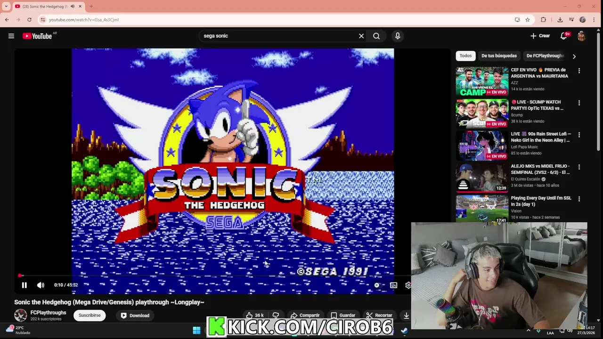
Task: Open the Scump watch party thumbnail
Action: (x=482, y=113)
